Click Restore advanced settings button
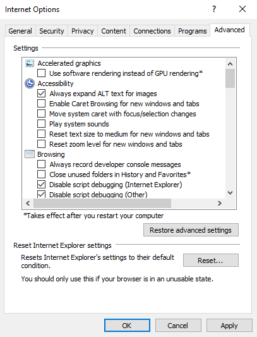 (191, 230)
